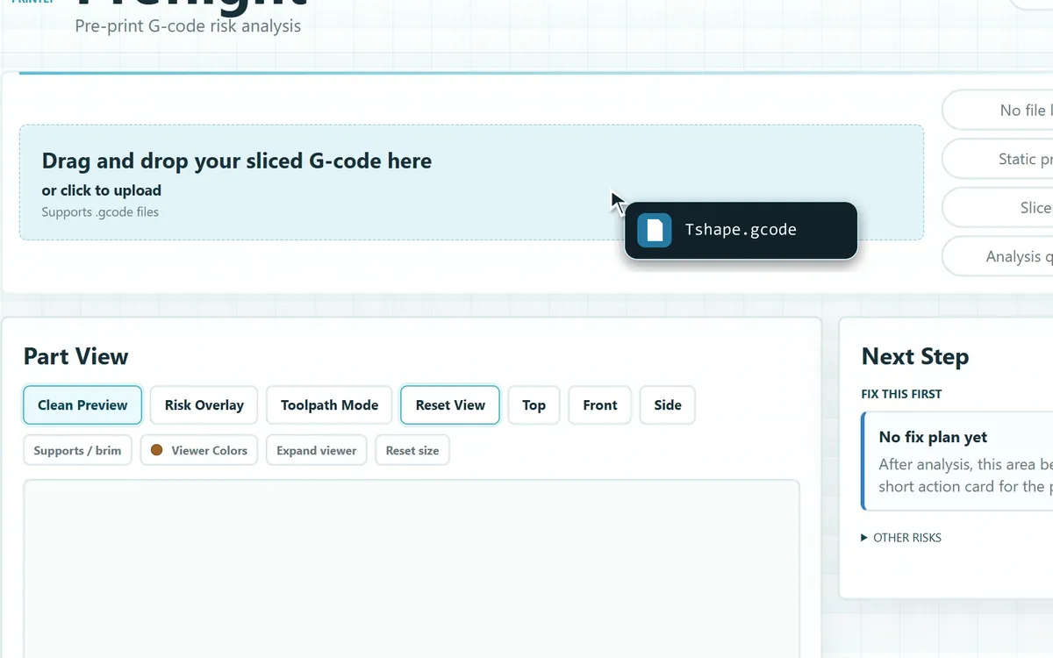
Task: Click the empty Part View canvas
Action: coord(412,569)
